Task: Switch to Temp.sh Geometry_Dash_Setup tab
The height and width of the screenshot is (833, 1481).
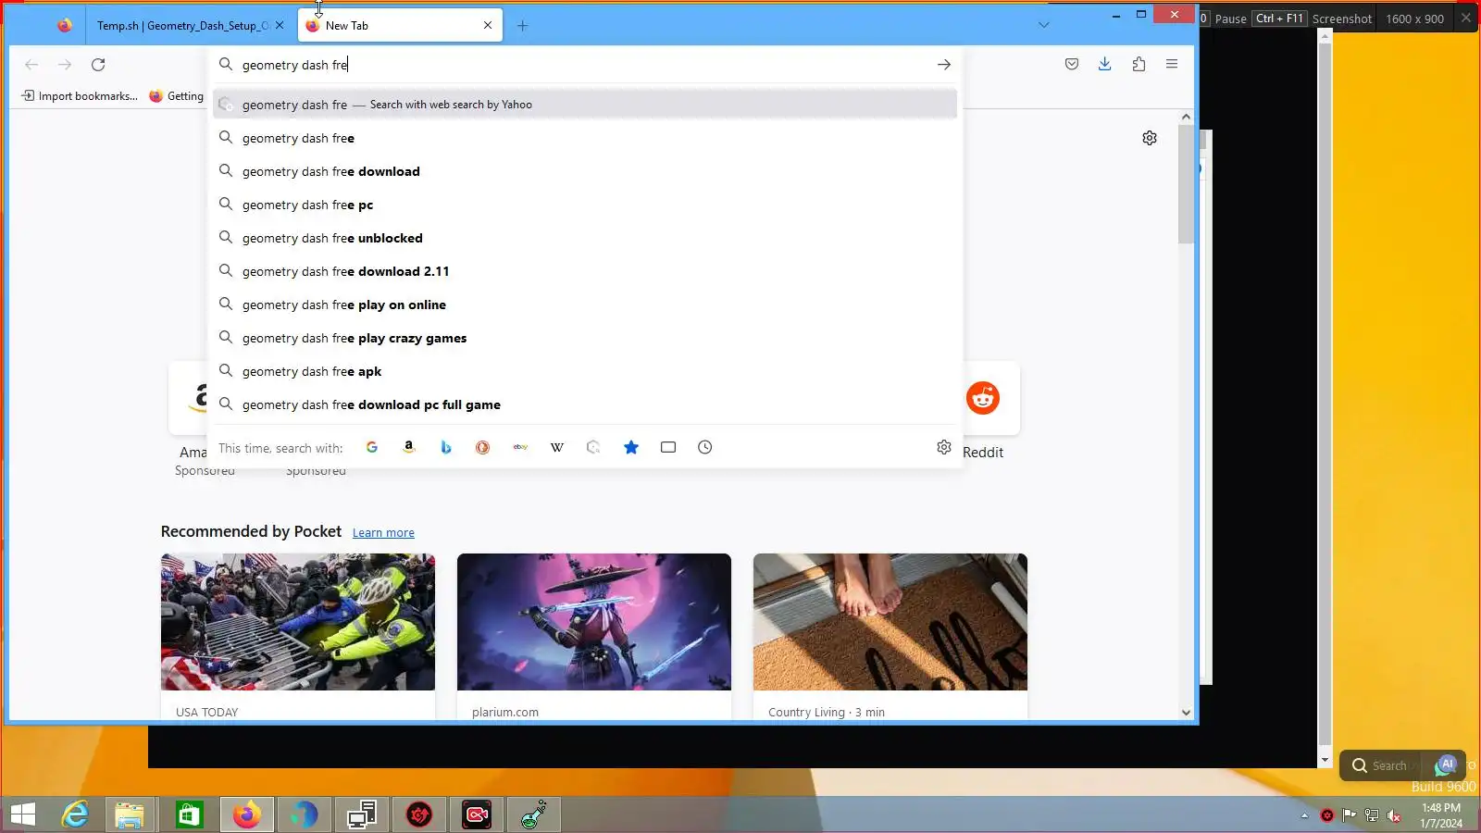Action: 183,26
